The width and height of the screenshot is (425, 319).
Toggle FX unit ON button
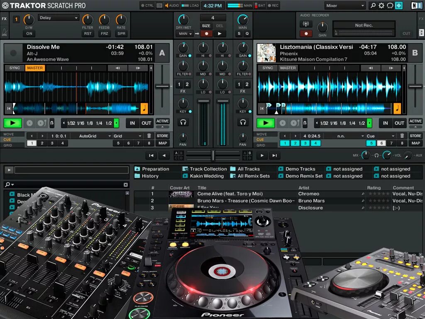tap(29, 34)
